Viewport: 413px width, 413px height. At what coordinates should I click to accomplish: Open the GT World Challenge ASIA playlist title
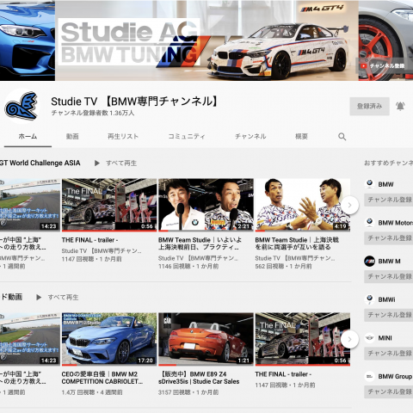[40, 163]
